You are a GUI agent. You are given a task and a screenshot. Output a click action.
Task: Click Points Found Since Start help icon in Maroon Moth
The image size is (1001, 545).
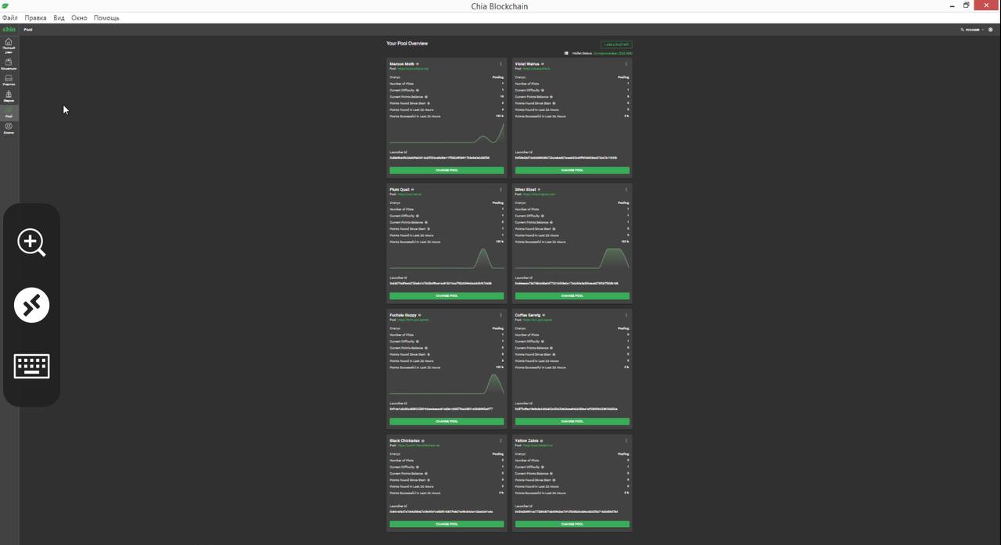(429, 103)
